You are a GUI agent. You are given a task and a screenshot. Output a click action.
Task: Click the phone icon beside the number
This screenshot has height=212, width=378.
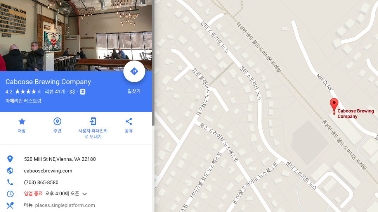click(10, 183)
